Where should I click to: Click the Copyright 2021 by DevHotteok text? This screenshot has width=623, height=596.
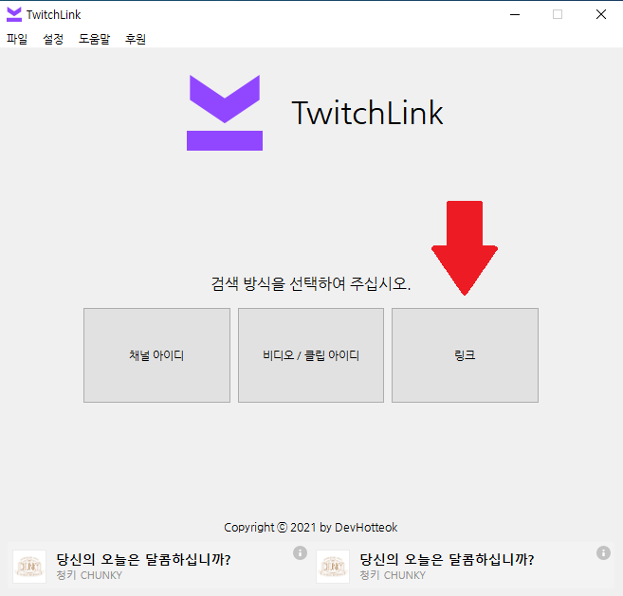pos(311,528)
